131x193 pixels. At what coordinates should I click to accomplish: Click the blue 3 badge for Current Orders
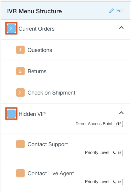click(11, 29)
